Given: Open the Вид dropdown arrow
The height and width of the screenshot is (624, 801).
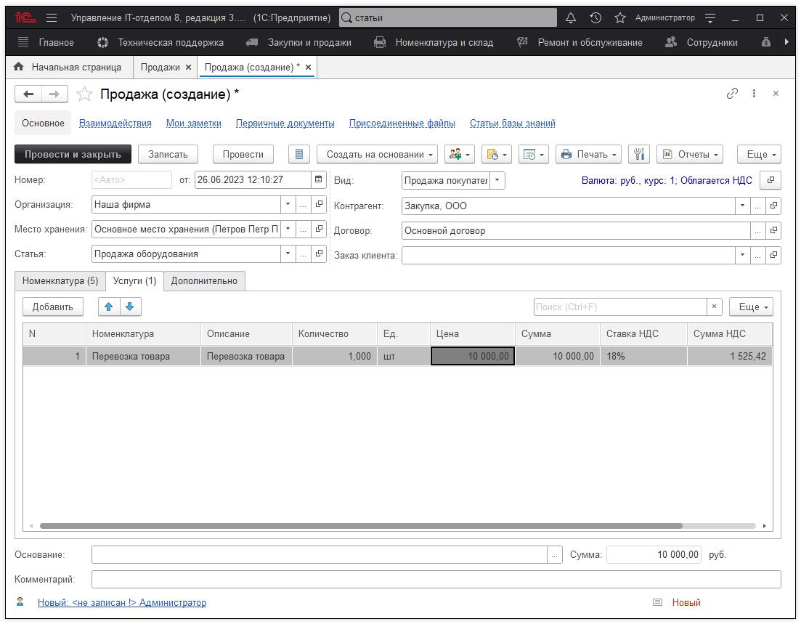Looking at the screenshot, I should coord(497,180).
